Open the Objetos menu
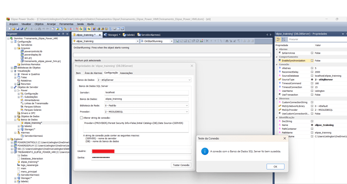Viewport: 347px width, 184px height. coord(39,24)
